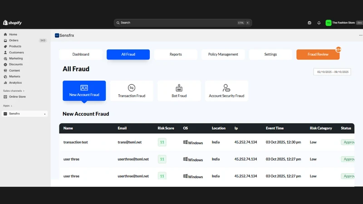Click the Orders icon in sidebar

tap(5, 40)
